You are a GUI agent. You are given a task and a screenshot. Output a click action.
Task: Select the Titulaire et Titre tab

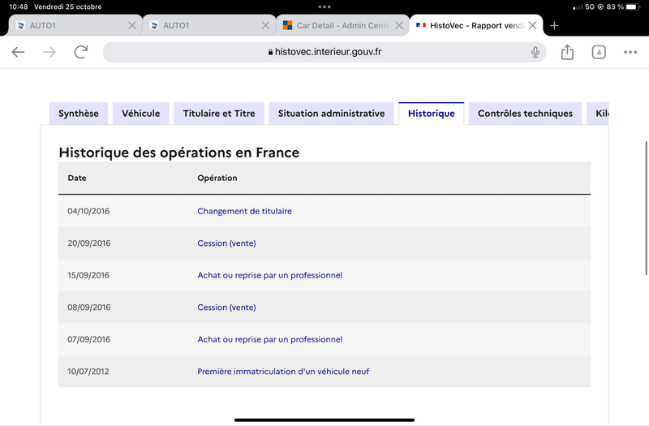tap(219, 114)
